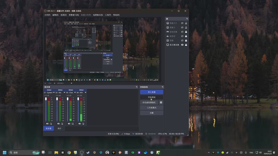Show hidden system tray icons chevron
This screenshot has width=278, height=156.
(209, 153)
